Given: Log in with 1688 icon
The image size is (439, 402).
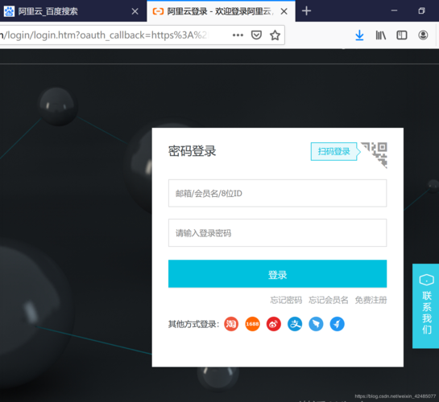Looking at the screenshot, I should coord(252,324).
